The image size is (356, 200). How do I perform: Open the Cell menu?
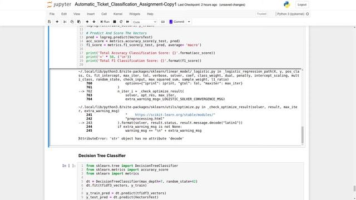[x=104, y=14]
